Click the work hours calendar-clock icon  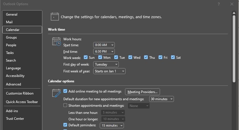point(56,41)
